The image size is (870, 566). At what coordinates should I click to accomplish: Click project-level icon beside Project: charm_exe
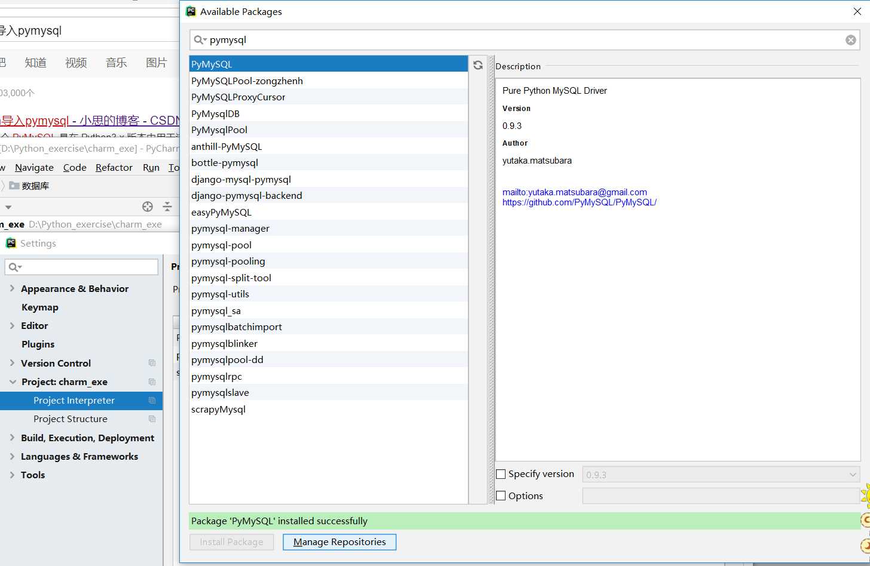152,382
